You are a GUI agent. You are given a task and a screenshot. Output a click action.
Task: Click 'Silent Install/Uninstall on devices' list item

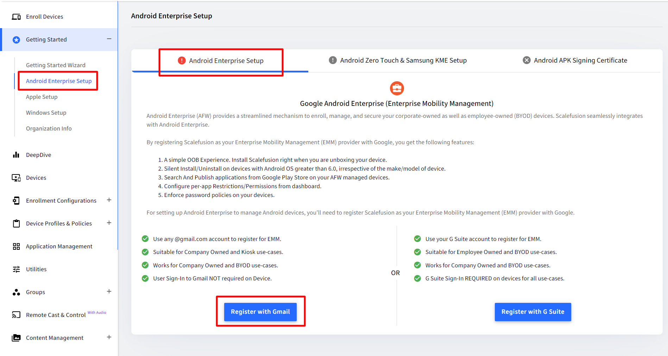click(305, 169)
